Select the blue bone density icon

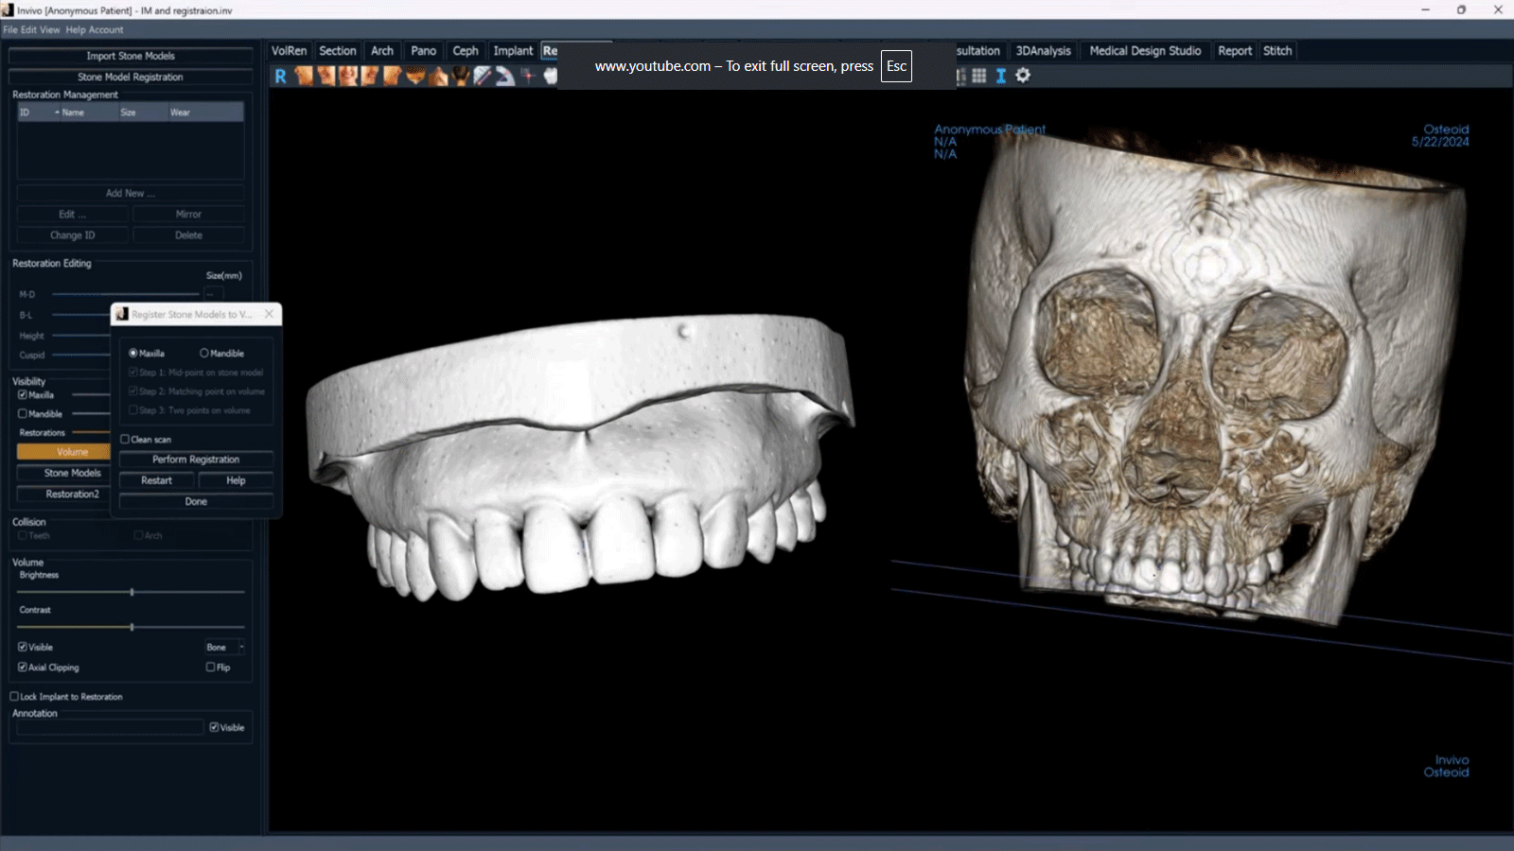(1001, 77)
